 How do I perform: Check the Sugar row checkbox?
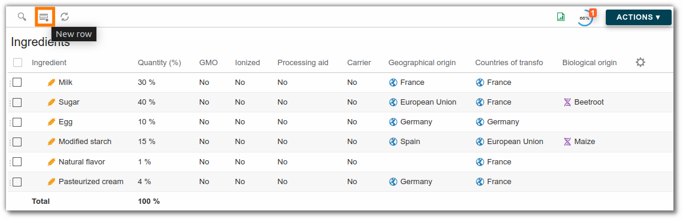17,102
